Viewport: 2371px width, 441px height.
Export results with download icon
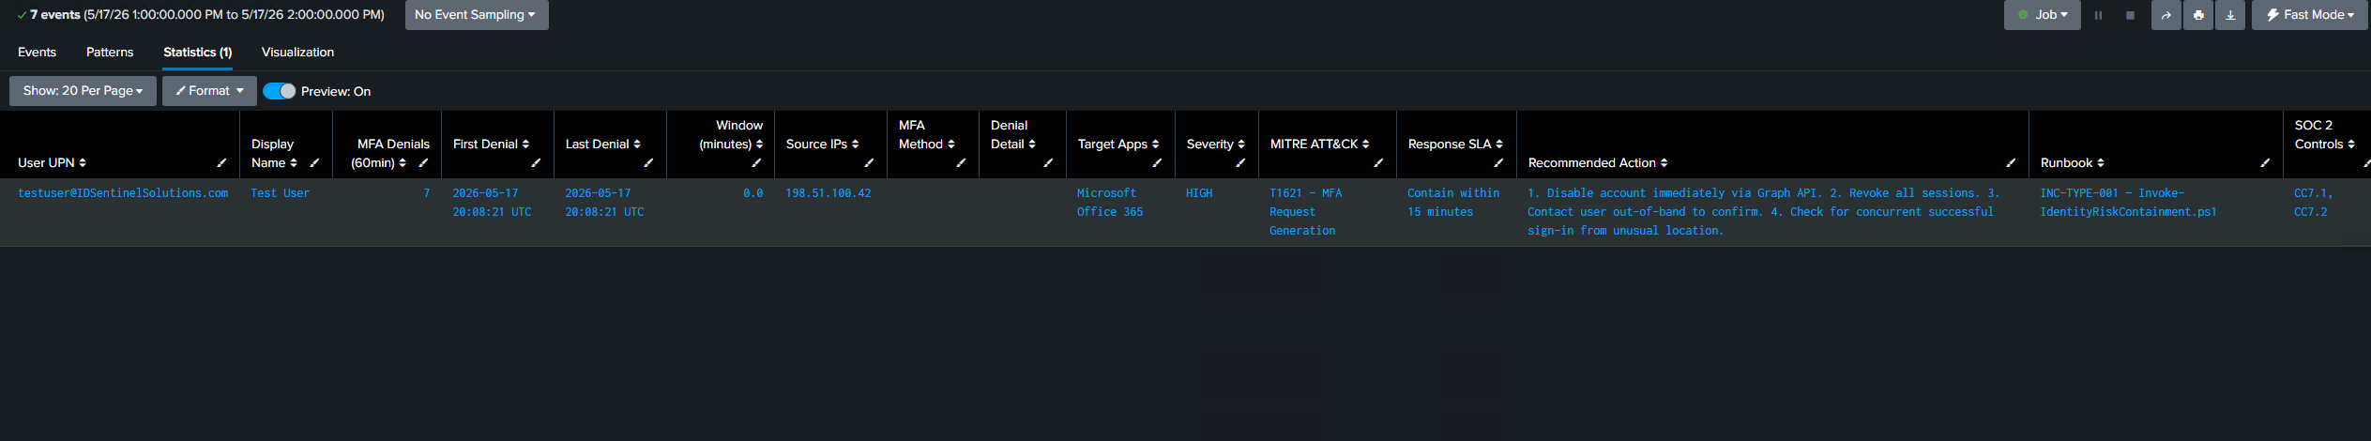(2230, 15)
